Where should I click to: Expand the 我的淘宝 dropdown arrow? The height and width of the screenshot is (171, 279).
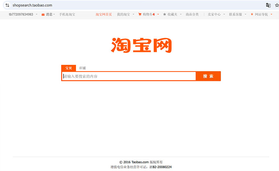click(133, 14)
